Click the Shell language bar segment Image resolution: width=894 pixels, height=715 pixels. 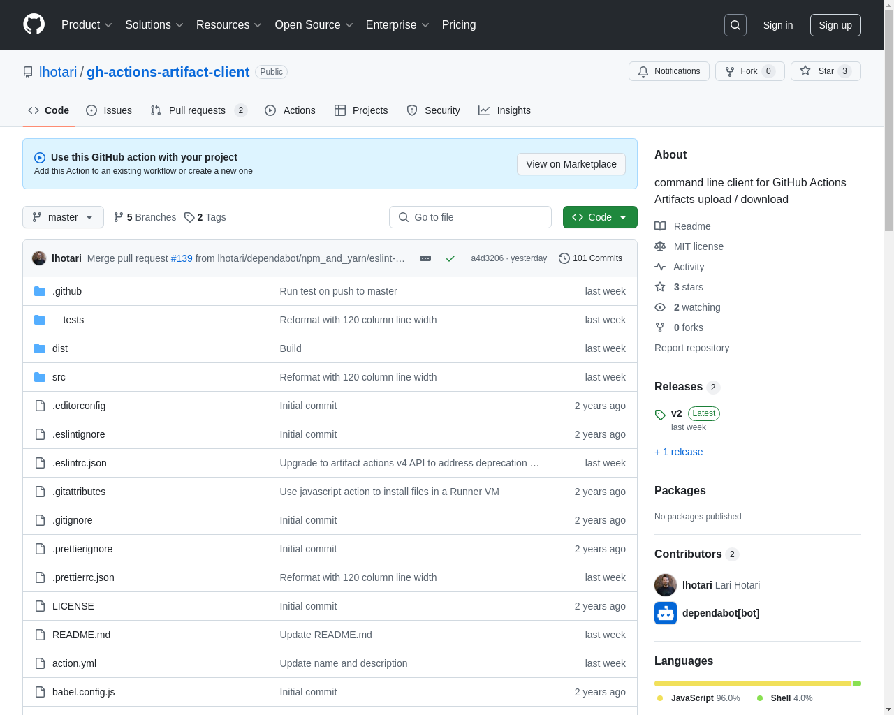pyautogui.click(x=857, y=684)
